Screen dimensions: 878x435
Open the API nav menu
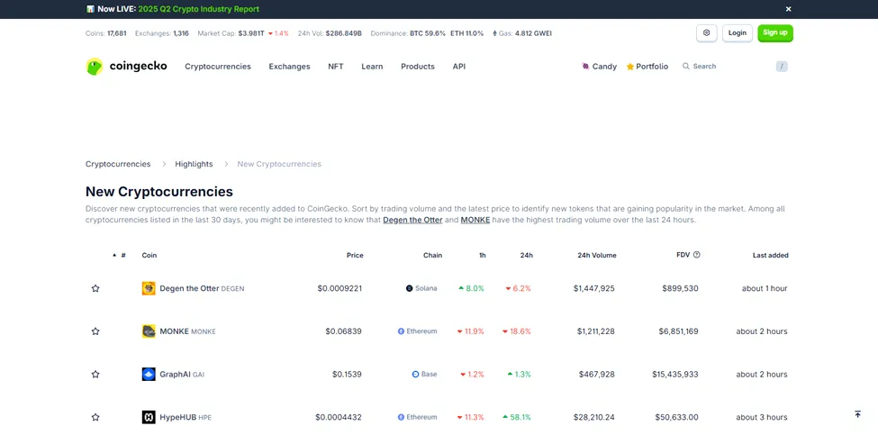(459, 66)
